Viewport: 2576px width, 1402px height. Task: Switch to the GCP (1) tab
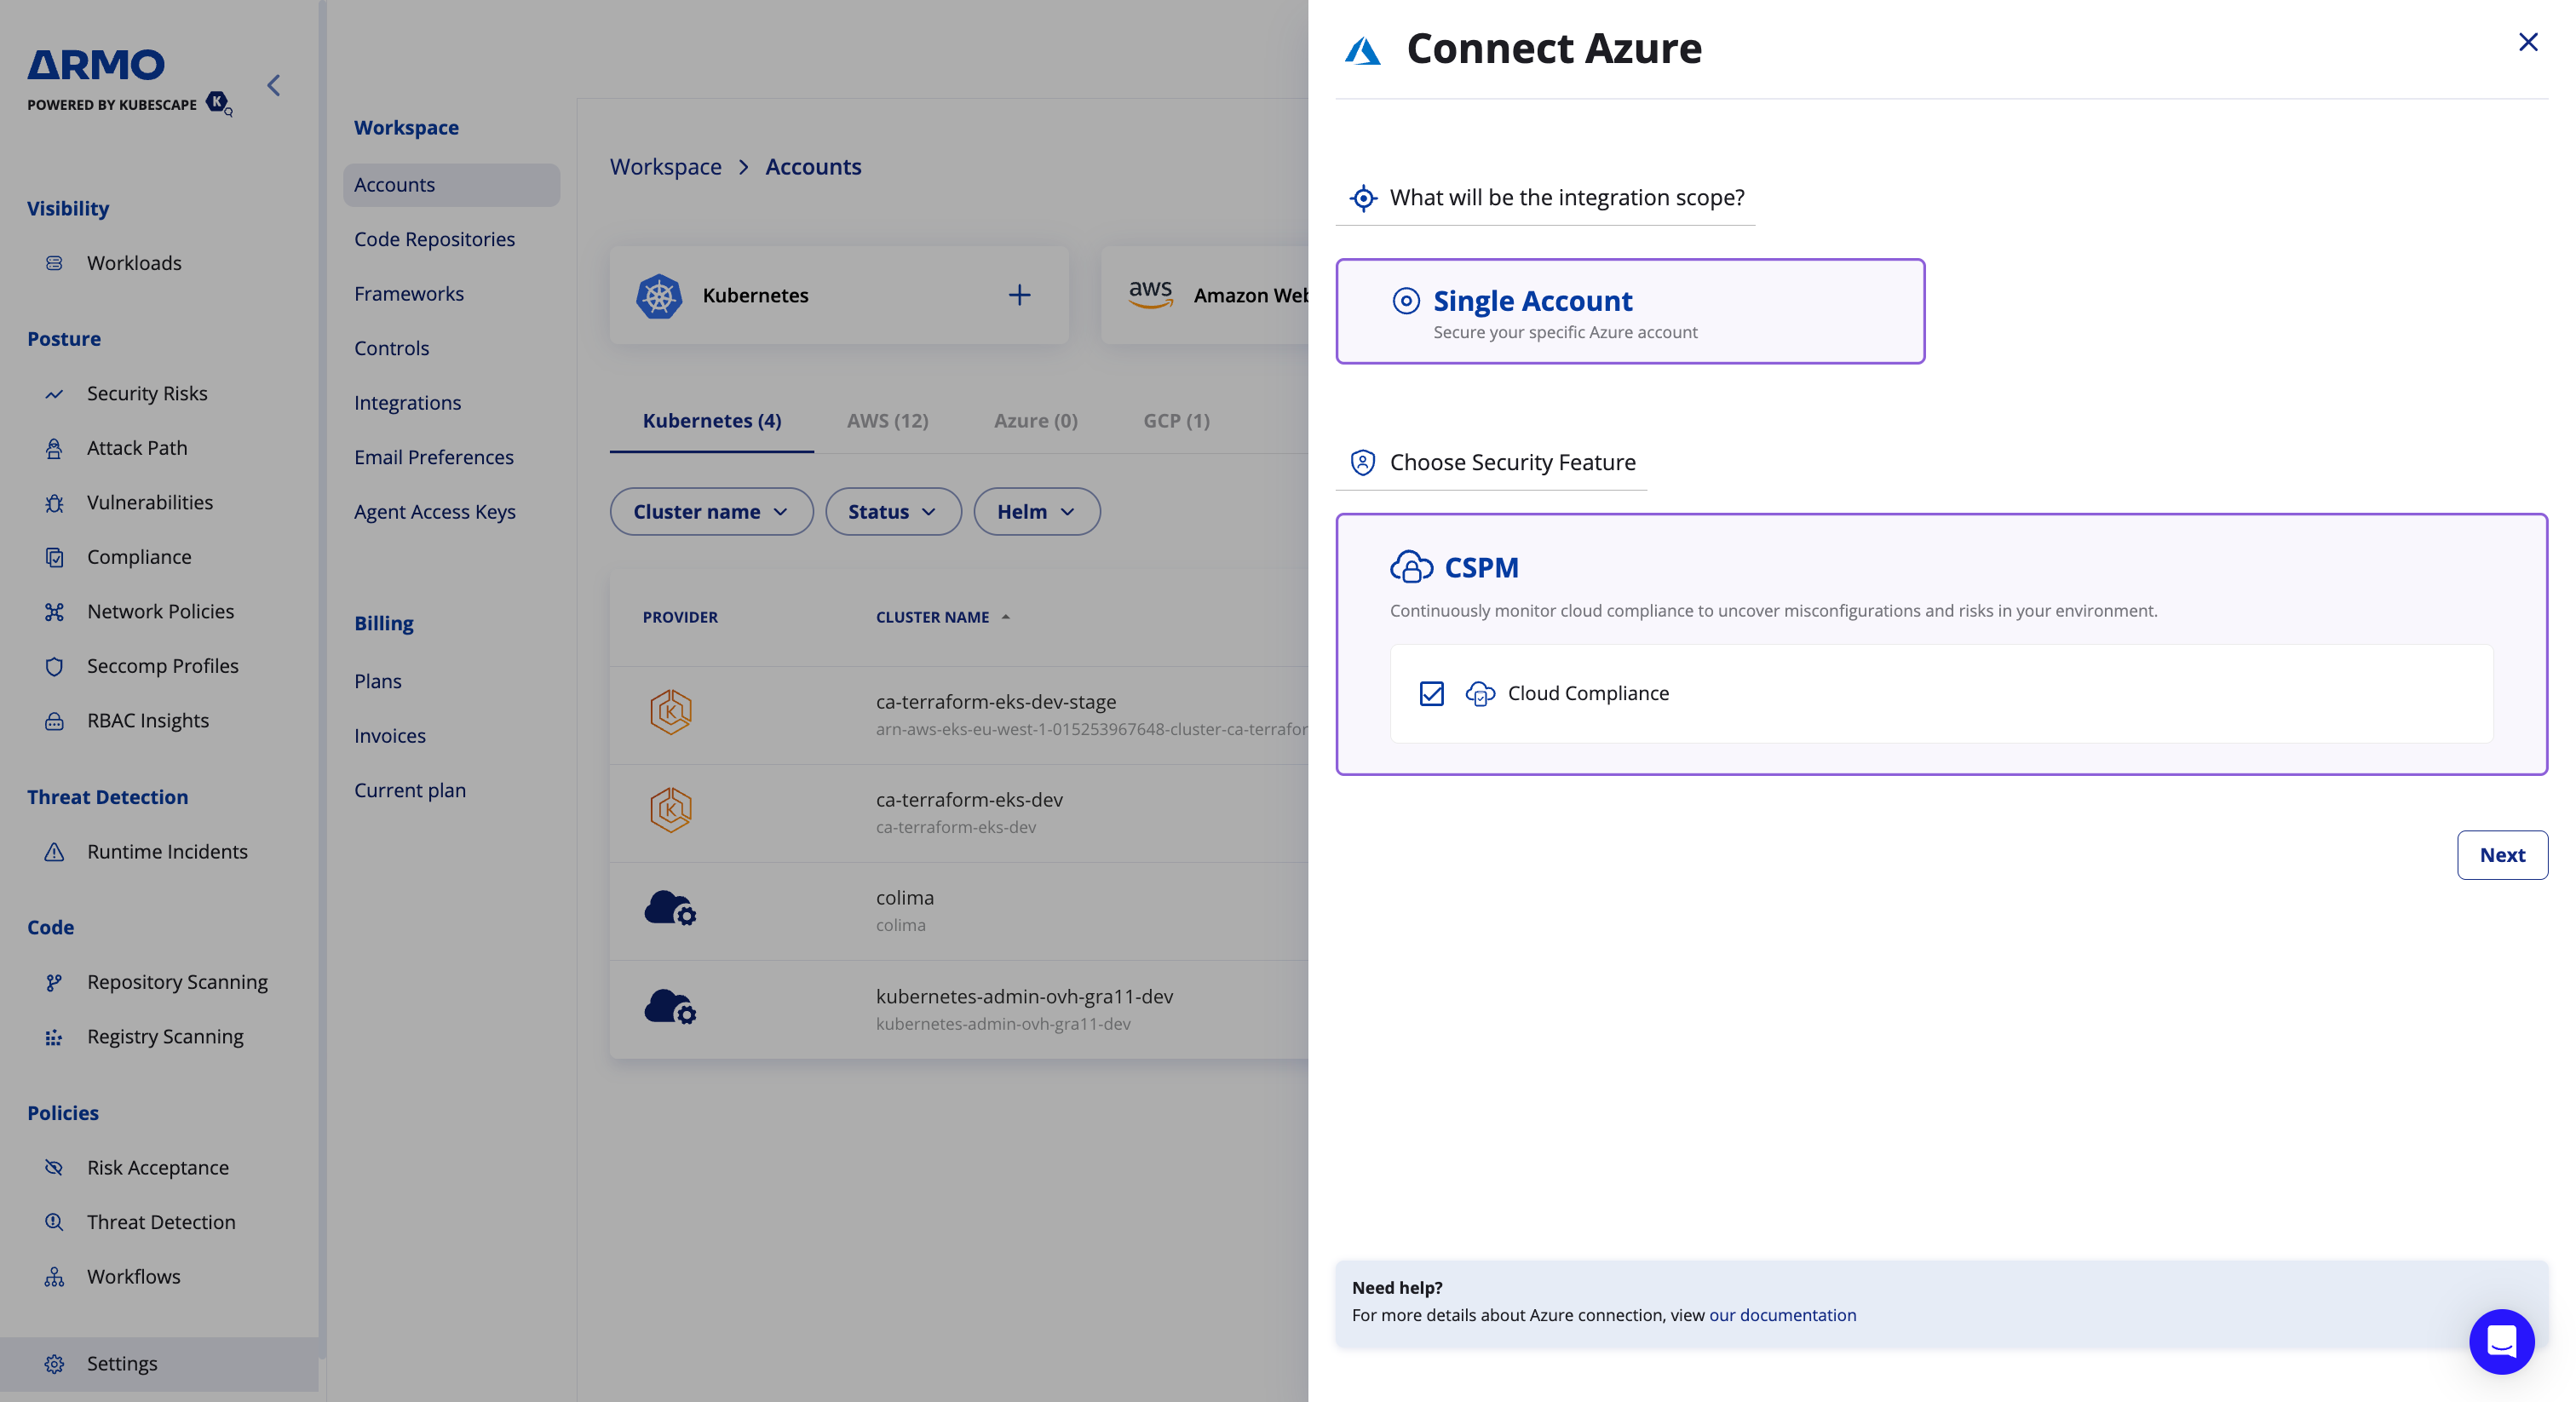(1176, 421)
